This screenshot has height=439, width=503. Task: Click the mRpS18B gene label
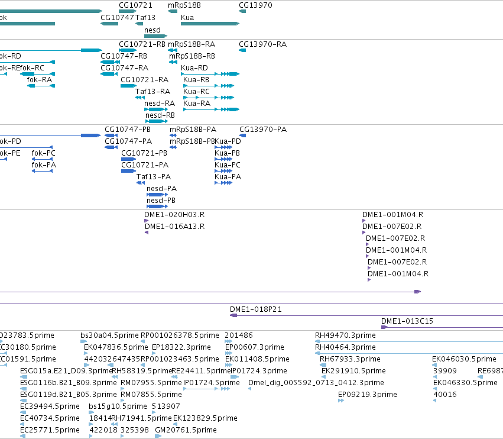pos(184,5)
